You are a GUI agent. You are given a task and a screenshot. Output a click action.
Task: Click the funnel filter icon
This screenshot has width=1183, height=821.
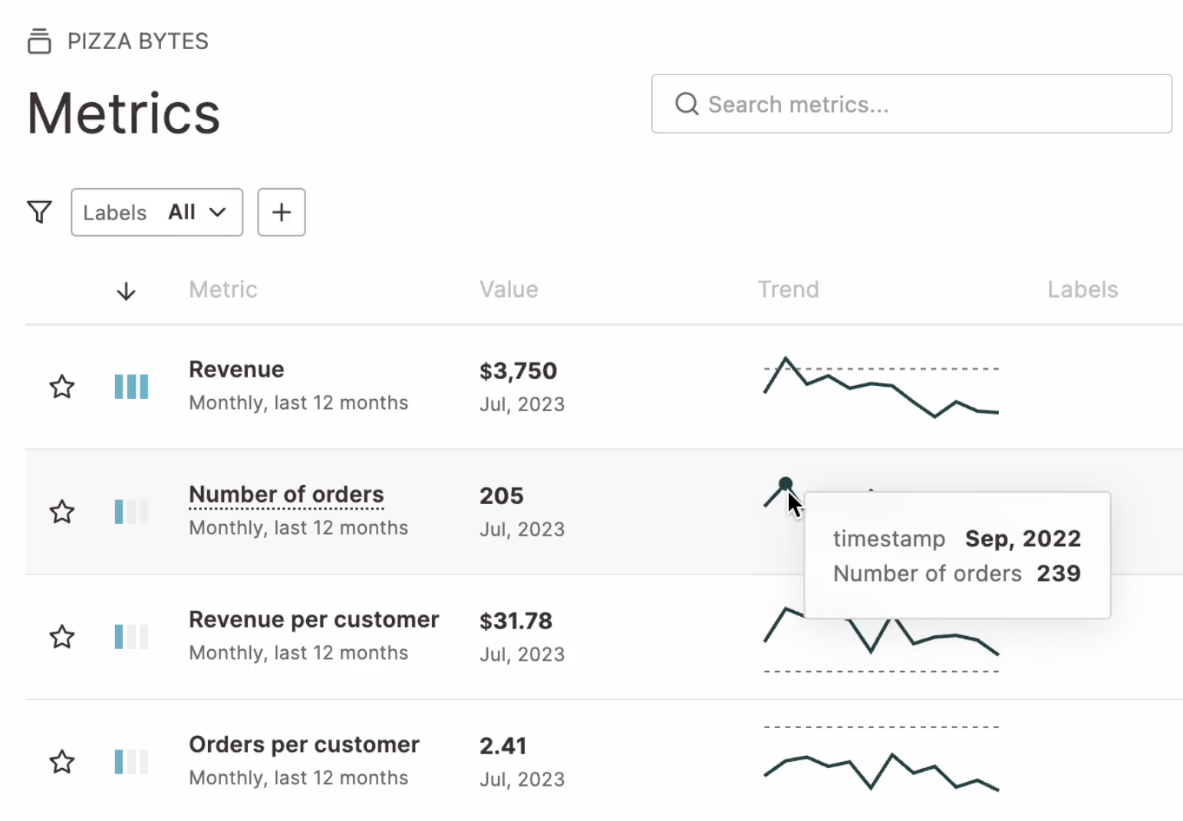pyautogui.click(x=39, y=212)
